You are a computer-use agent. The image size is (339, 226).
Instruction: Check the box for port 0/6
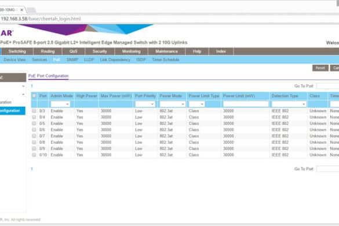pyautogui.click(x=34, y=130)
